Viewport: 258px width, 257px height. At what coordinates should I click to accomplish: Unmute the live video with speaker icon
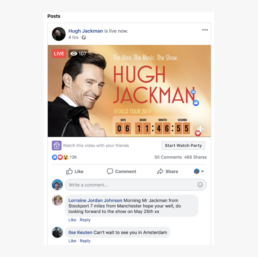pos(200,129)
